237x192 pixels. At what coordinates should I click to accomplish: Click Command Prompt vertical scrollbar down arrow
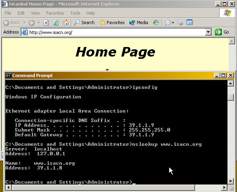click(x=231, y=181)
